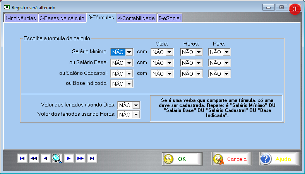Go to the first record
The width and height of the screenshot is (305, 174).
click(x=22, y=158)
